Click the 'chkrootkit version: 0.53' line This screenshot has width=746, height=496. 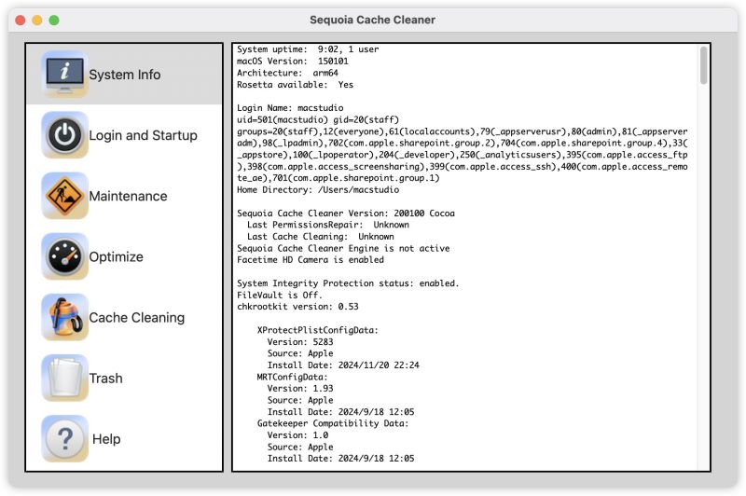click(x=297, y=306)
